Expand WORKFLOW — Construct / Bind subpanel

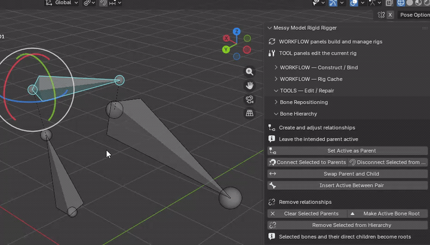(276, 68)
